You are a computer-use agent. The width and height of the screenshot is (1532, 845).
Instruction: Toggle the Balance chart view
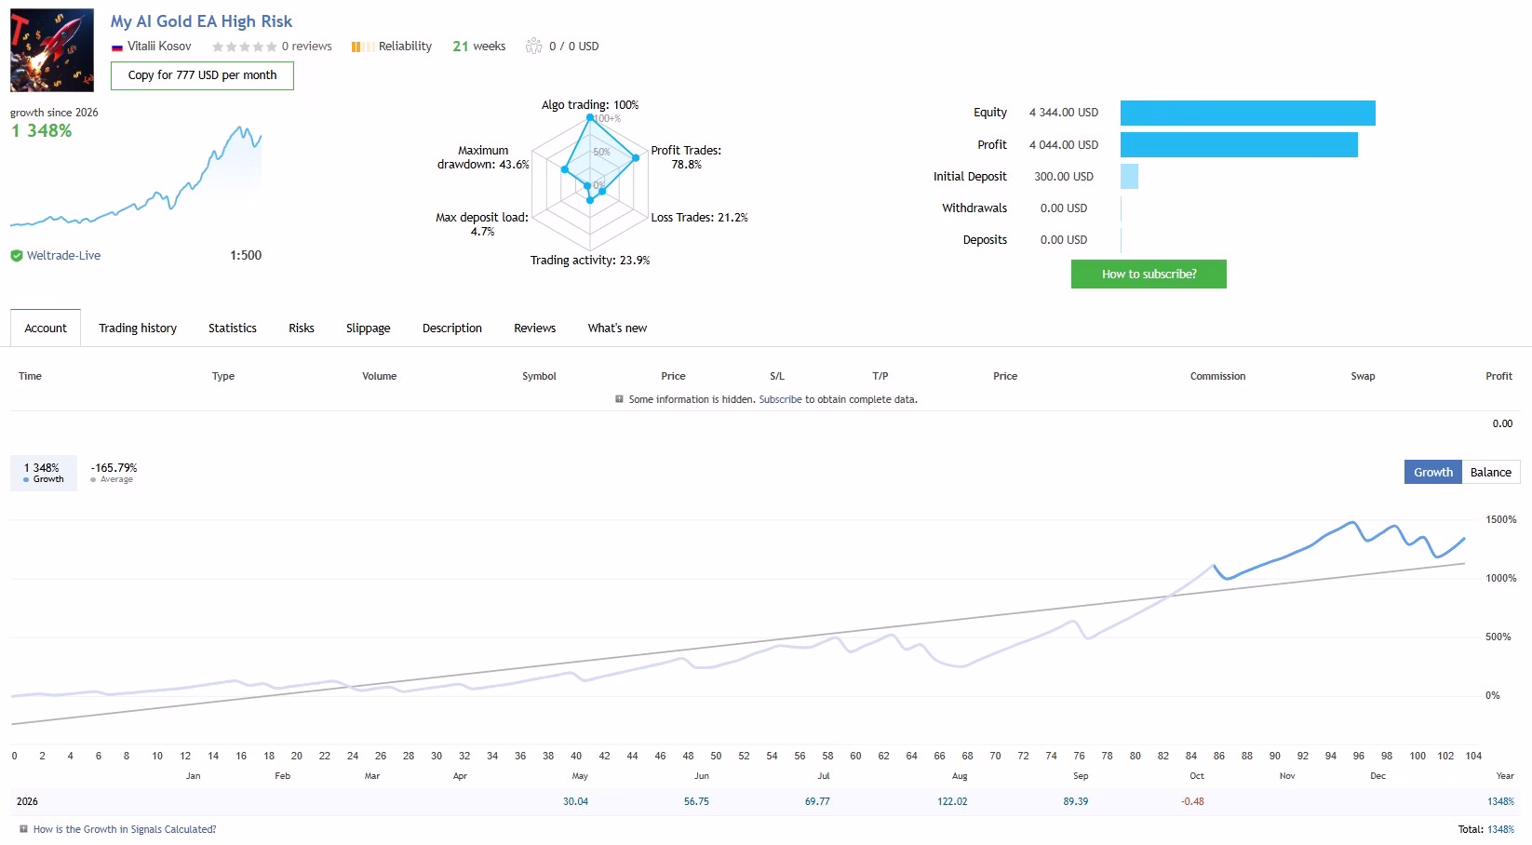(x=1490, y=472)
